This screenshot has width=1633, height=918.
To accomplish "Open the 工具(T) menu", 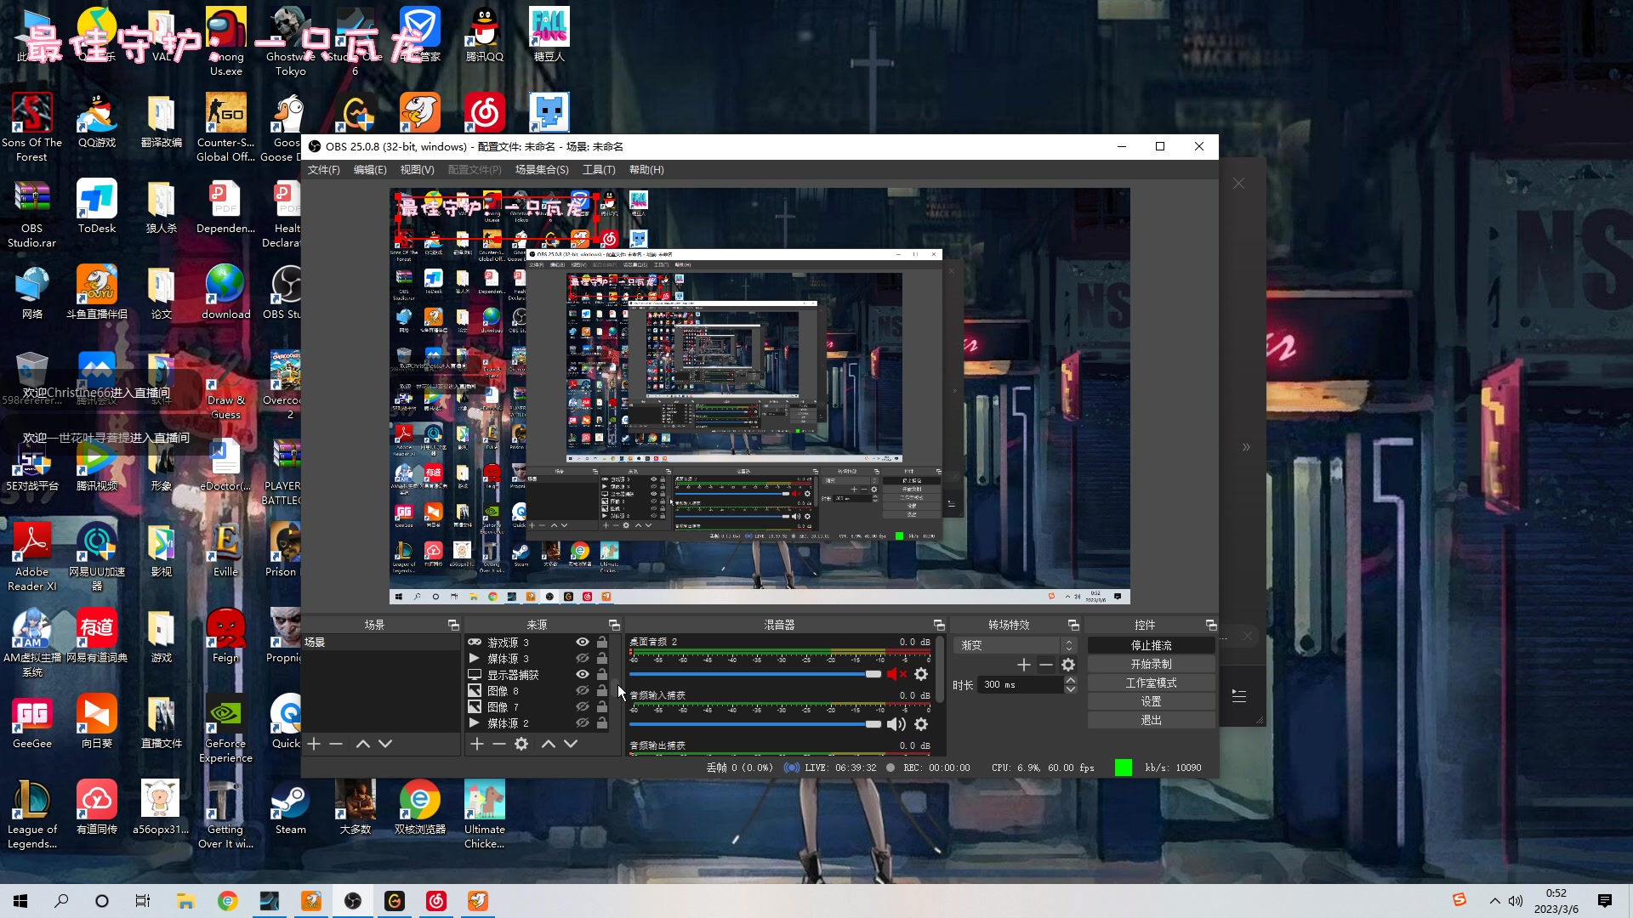I will tap(599, 170).
